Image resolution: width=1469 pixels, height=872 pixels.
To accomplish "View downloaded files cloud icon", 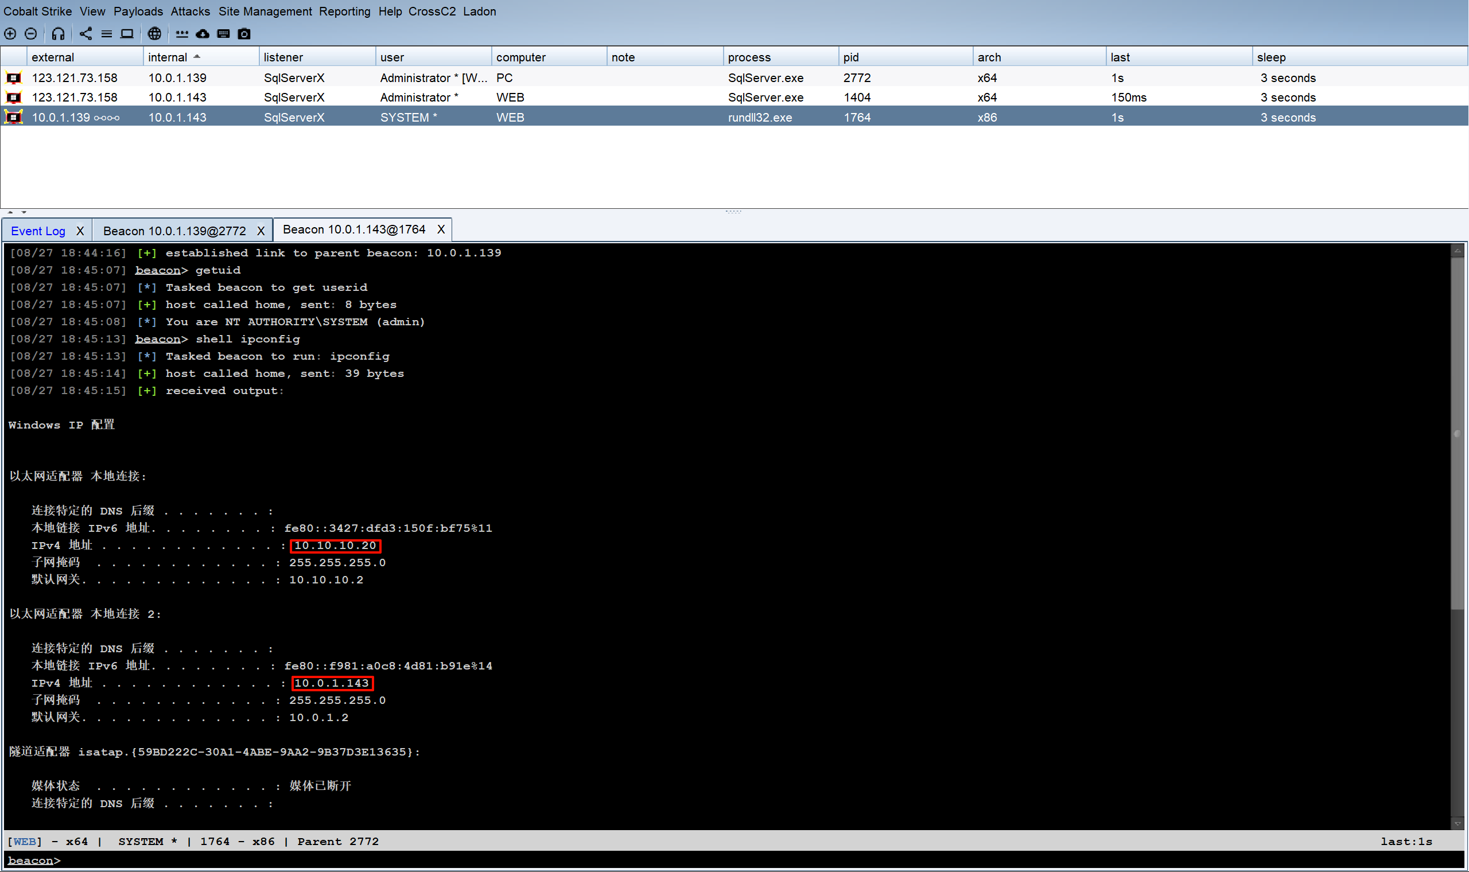I will pyautogui.click(x=203, y=34).
